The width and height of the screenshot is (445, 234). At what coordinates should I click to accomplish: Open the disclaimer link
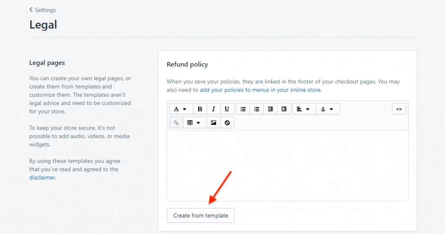(x=42, y=177)
